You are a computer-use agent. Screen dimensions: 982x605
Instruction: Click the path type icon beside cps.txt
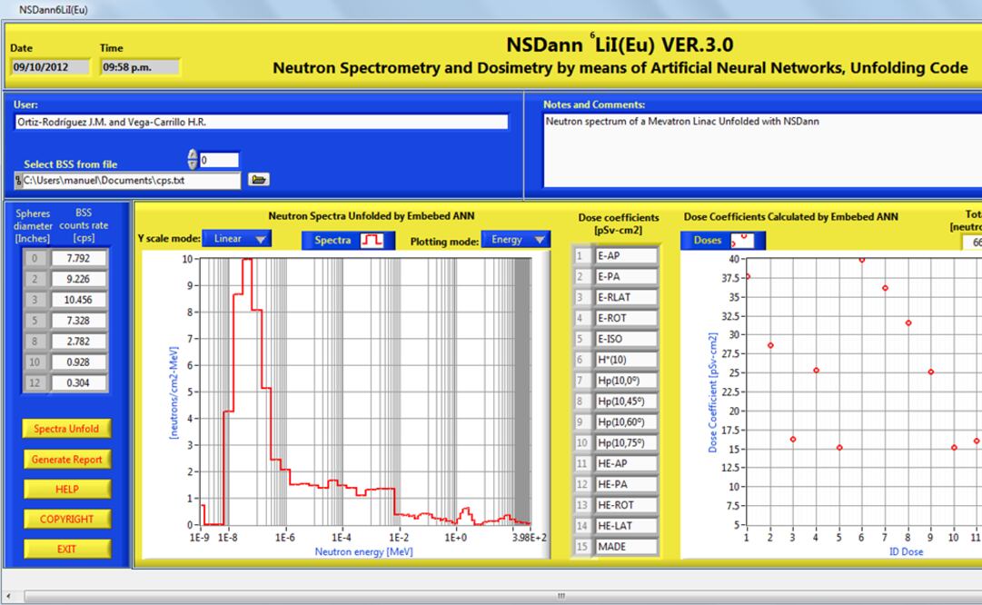coord(18,181)
